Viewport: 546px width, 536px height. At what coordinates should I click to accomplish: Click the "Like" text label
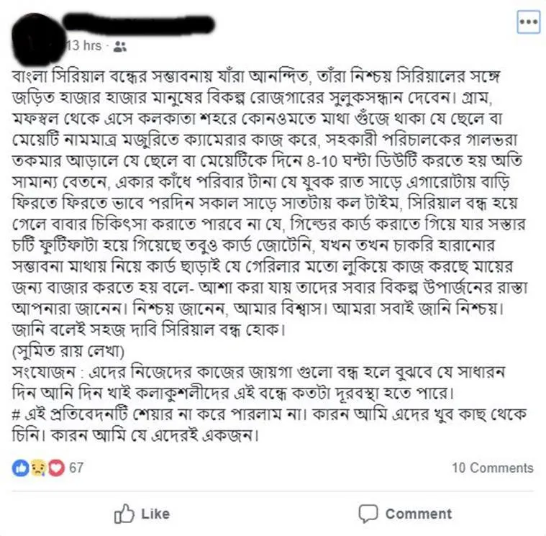pyautogui.click(x=155, y=514)
